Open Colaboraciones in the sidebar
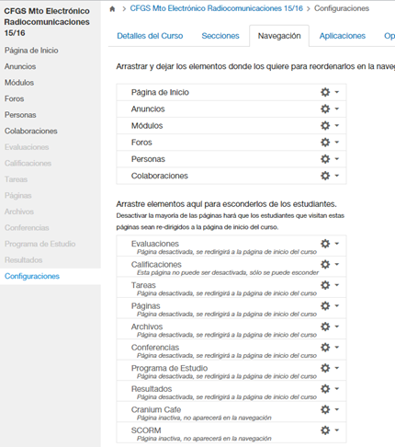Screen dimensions: 395x447 pos(30,131)
